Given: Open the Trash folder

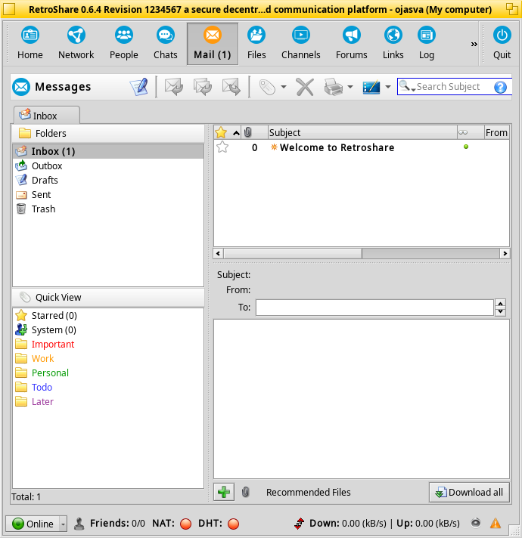Looking at the screenshot, I should pyautogui.click(x=108, y=209).
